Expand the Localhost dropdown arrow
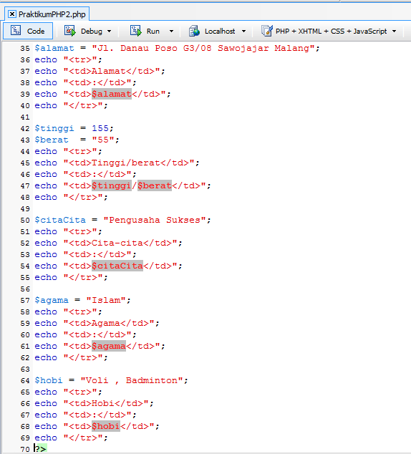 point(243,31)
